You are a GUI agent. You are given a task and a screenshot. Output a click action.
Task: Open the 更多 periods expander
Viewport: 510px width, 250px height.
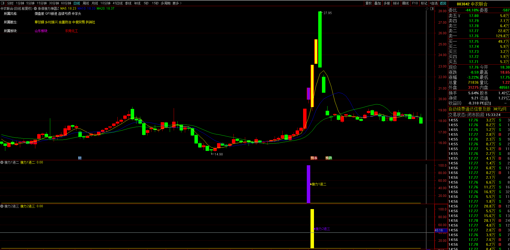[177, 3]
